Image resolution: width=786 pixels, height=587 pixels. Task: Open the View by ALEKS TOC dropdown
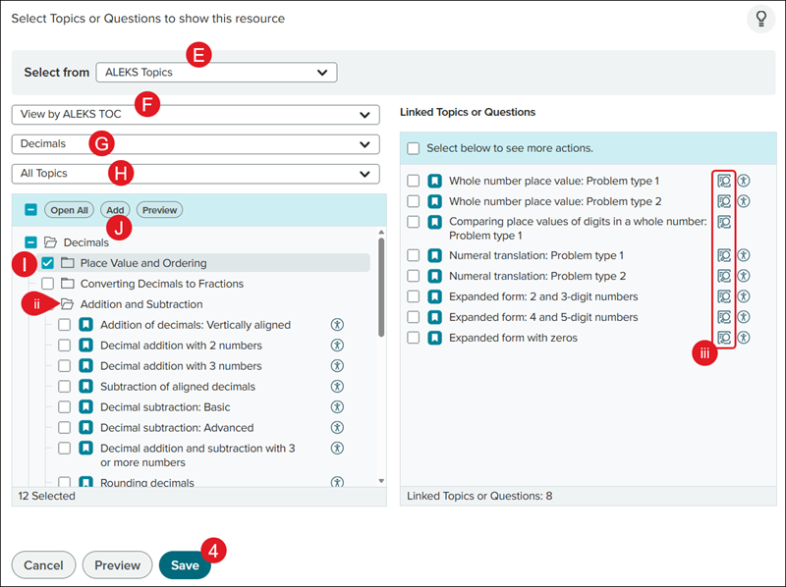pos(195,115)
